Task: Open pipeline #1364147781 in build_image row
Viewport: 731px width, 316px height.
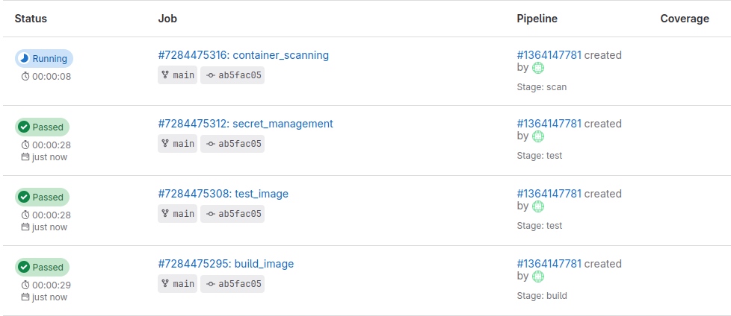Action: click(549, 264)
